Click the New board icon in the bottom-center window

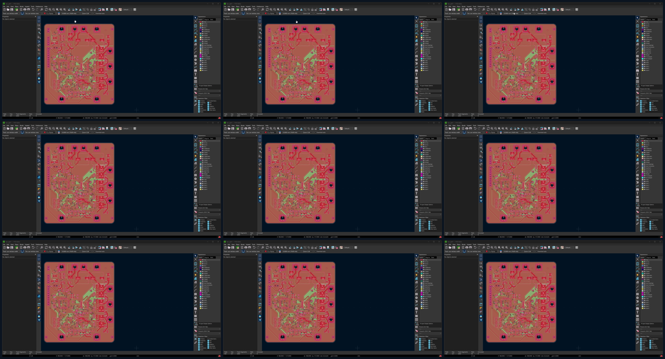click(x=225, y=248)
